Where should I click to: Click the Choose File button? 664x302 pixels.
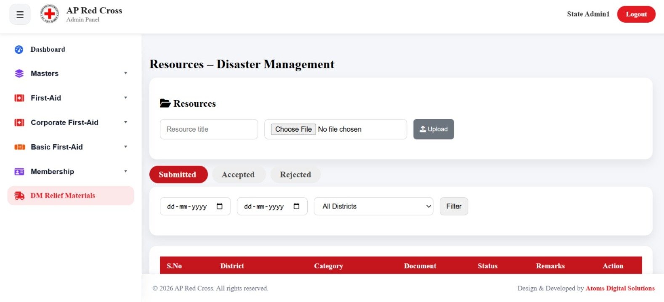pyautogui.click(x=293, y=129)
